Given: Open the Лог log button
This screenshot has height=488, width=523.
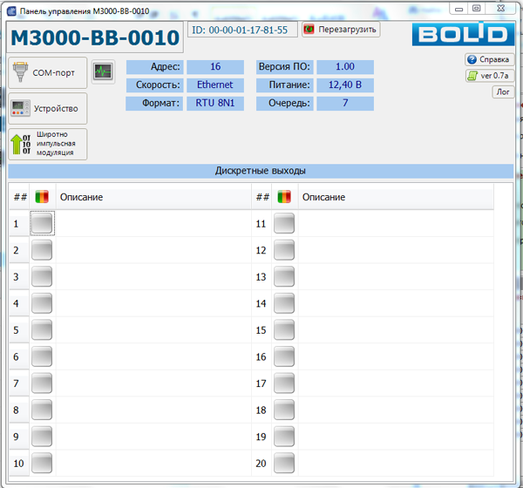Looking at the screenshot, I should point(503,91).
